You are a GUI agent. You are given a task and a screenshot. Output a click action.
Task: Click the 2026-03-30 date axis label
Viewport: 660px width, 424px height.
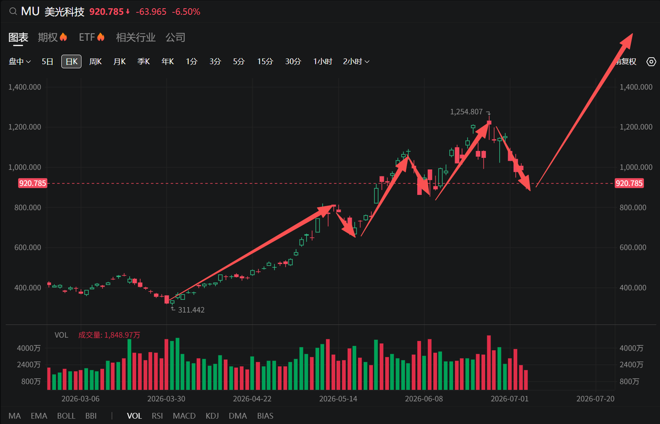point(166,398)
